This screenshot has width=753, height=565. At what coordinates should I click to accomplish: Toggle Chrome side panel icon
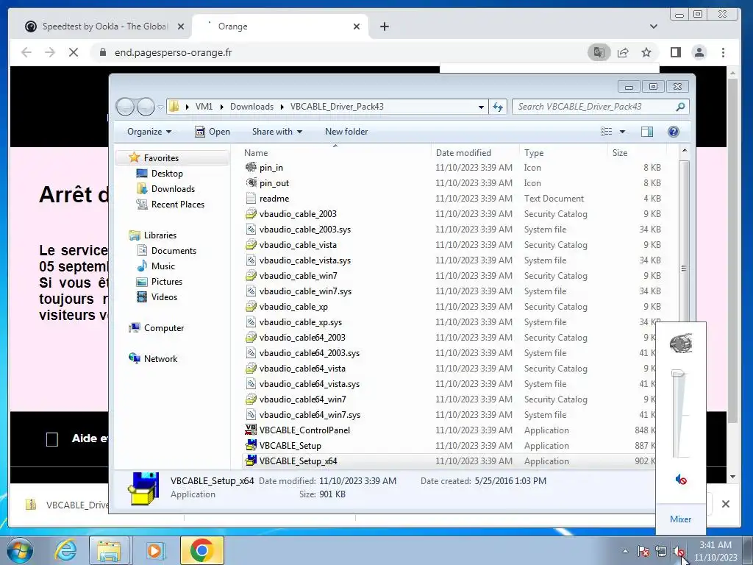click(x=676, y=52)
